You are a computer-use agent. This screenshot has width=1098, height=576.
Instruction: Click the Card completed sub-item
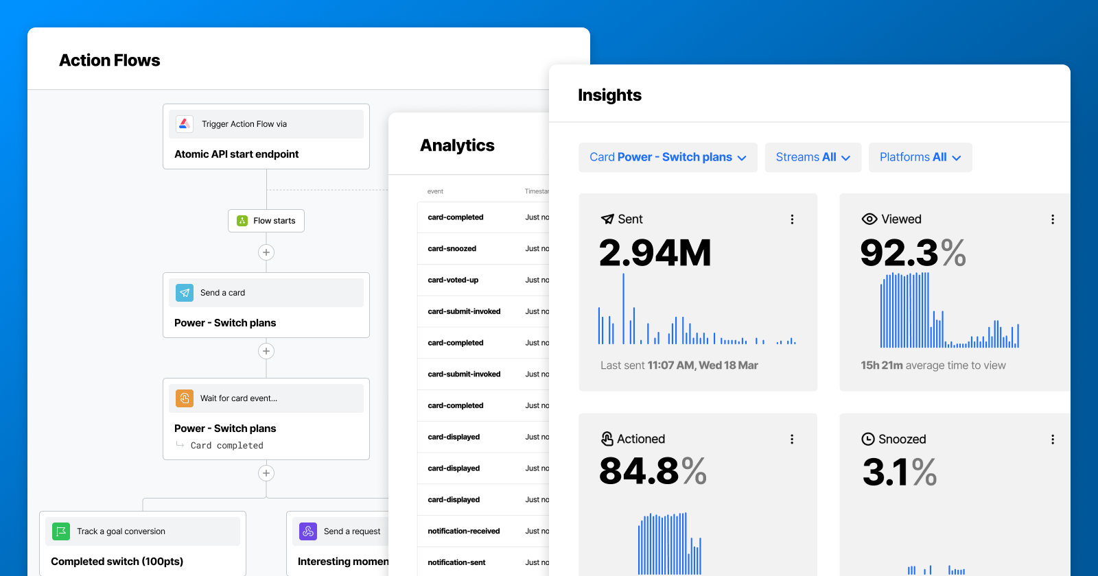click(227, 446)
